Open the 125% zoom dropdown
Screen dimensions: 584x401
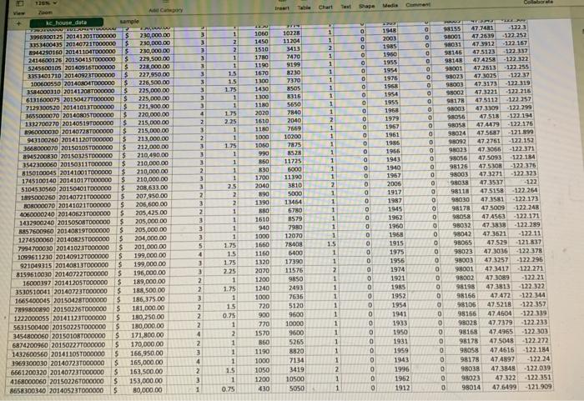coord(46,3)
